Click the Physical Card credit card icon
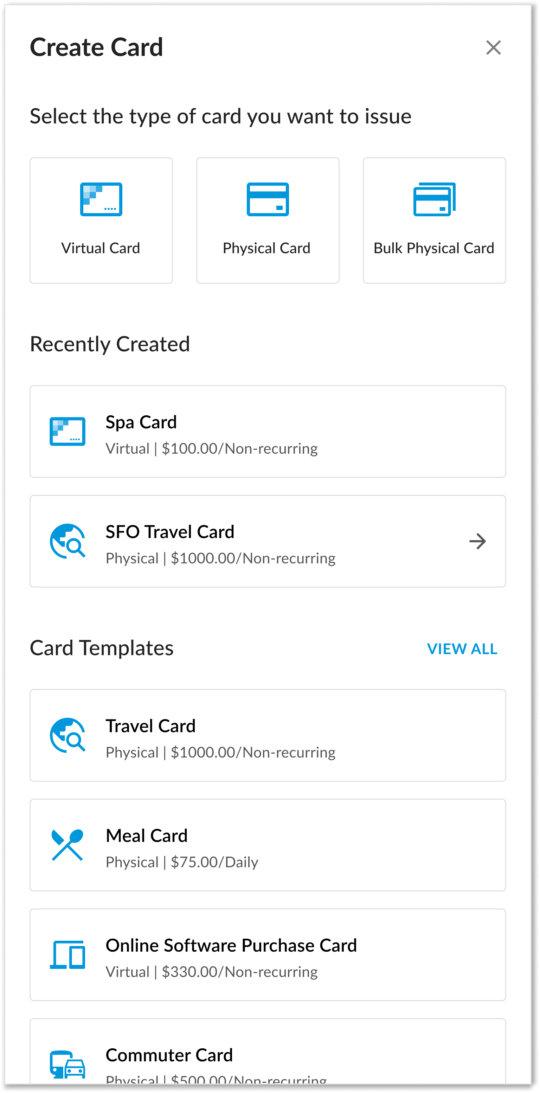This screenshot has width=540, height=1093. point(268,199)
